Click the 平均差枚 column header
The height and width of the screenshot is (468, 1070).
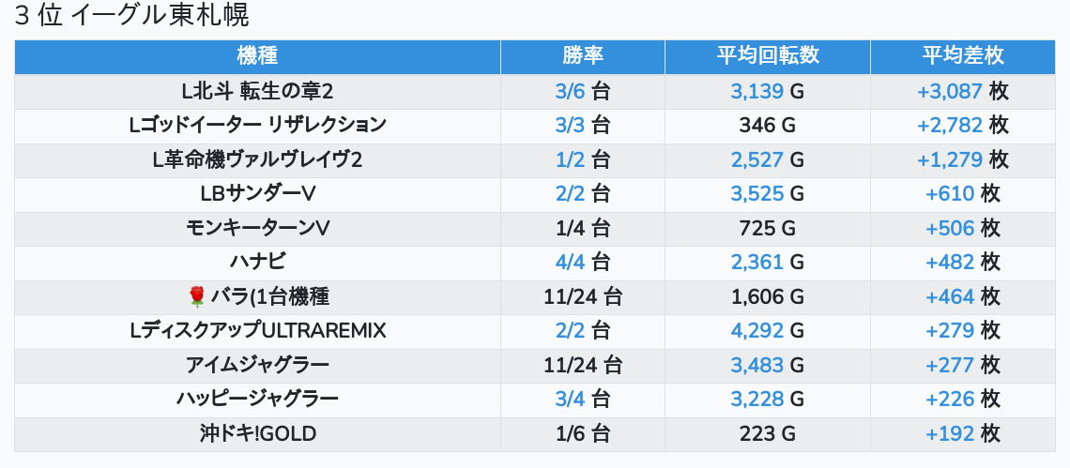pyautogui.click(x=963, y=55)
